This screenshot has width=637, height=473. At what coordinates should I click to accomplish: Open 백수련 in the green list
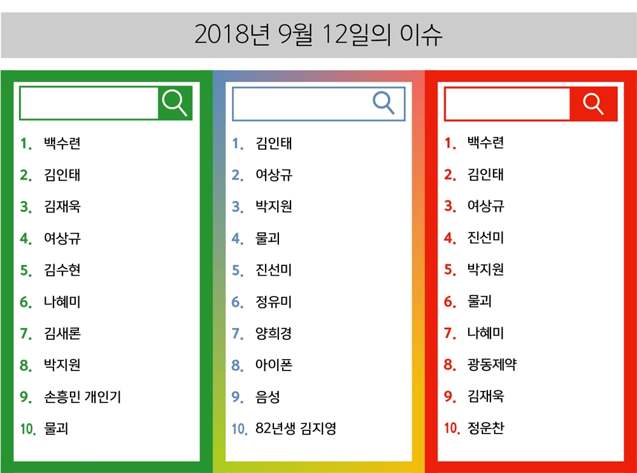[x=62, y=143]
